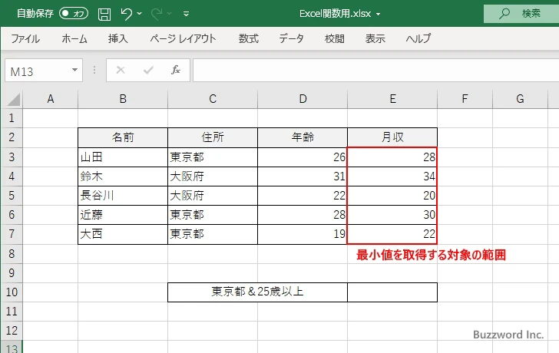The height and width of the screenshot is (353, 559).
Task: Click the toolbar grip dots beside Name Box
Action: click(x=94, y=70)
